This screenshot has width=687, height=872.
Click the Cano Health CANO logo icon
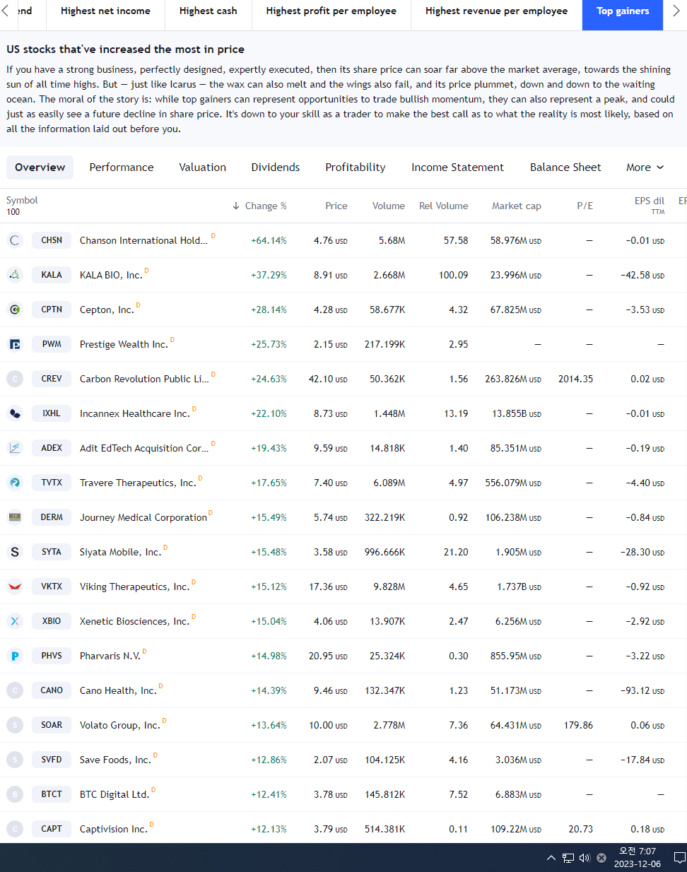click(x=15, y=690)
